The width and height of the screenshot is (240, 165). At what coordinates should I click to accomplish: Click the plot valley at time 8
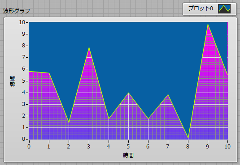(x=188, y=138)
